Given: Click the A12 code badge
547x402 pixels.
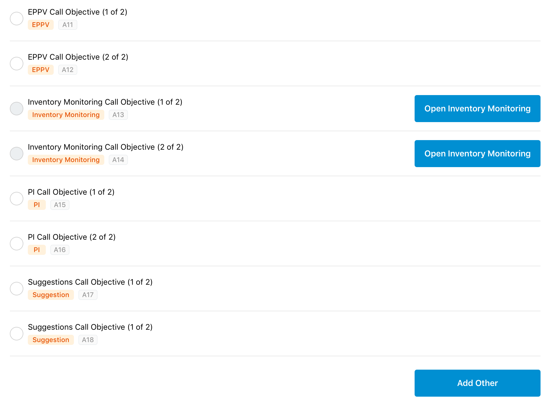Looking at the screenshot, I should tap(68, 70).
